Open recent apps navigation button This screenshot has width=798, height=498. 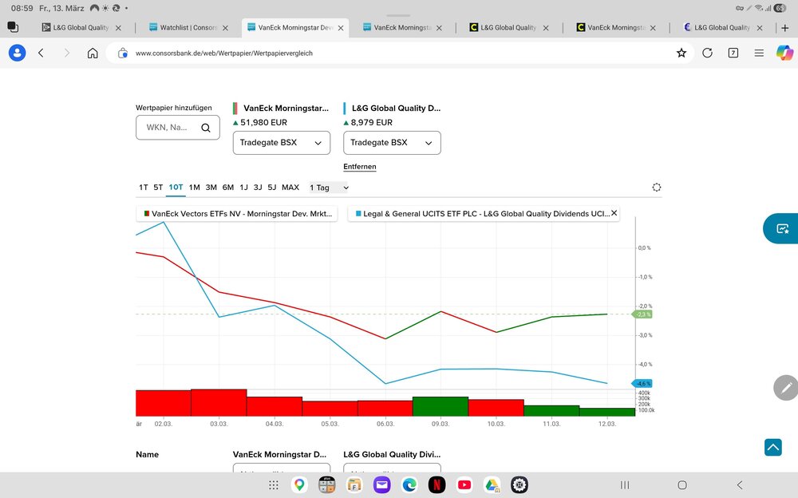click(625, 485)
